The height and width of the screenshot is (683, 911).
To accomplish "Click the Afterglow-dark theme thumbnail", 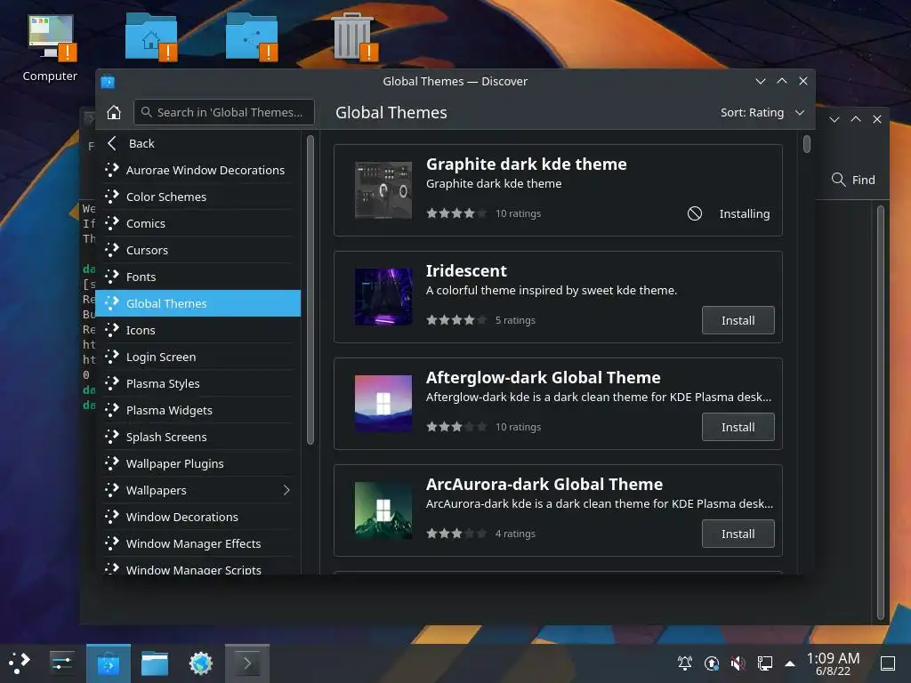I will [383, 404].
